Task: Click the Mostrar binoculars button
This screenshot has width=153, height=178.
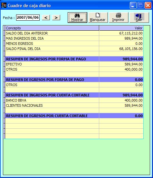Action: click(x=77, y=18)
